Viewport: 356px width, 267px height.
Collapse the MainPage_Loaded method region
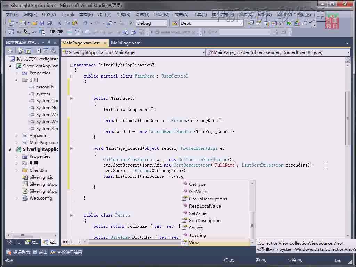tap(72, 148)
